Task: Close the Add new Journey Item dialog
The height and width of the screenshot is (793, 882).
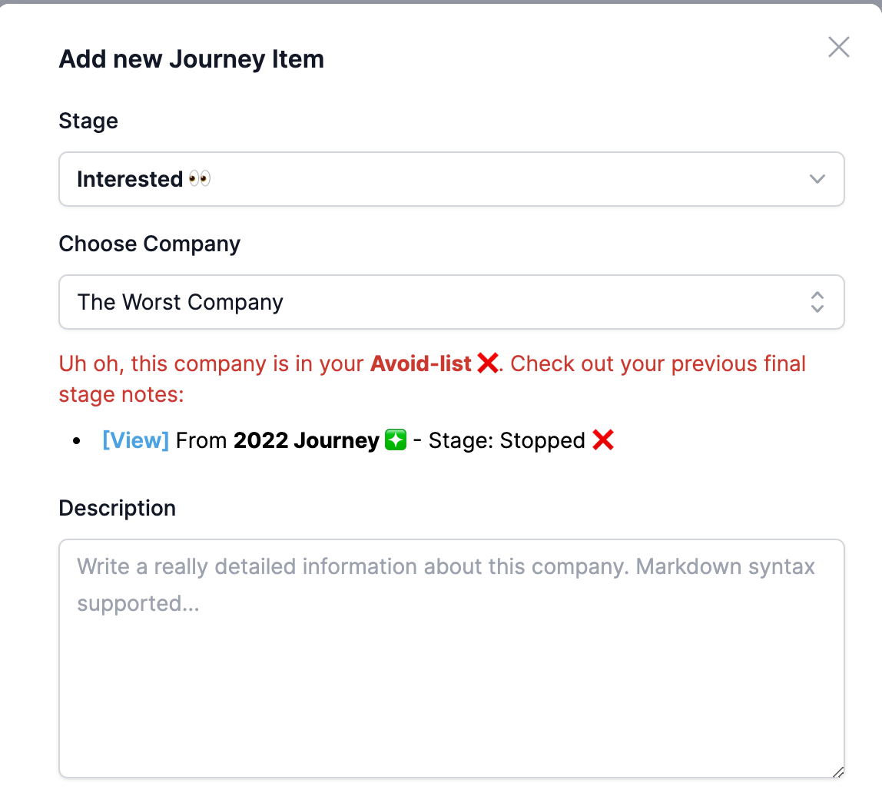Action: (838, 47)
